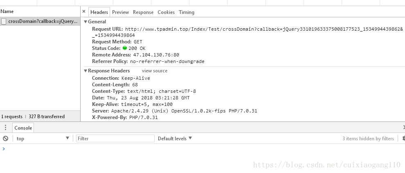Switch to the Response tab
The width and height of the screenshot is (405, 173).
tap(143, 12)
